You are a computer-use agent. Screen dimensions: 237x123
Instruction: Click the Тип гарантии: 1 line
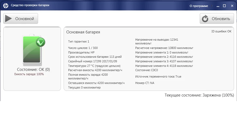pos(79,41)
